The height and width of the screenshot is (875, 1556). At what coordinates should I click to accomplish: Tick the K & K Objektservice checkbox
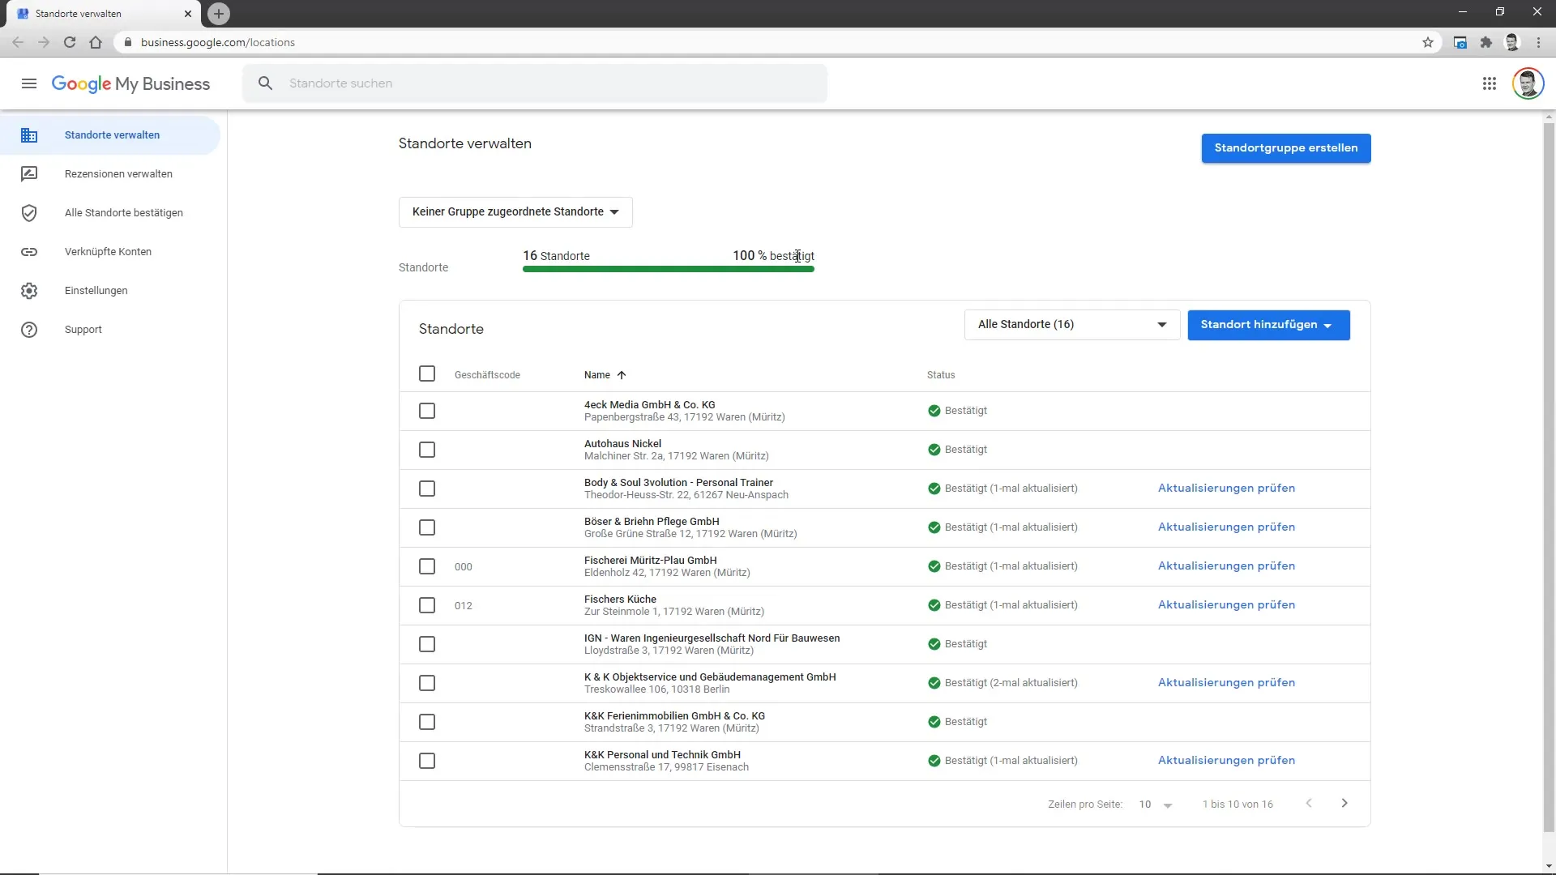click(x=427, y=683)
